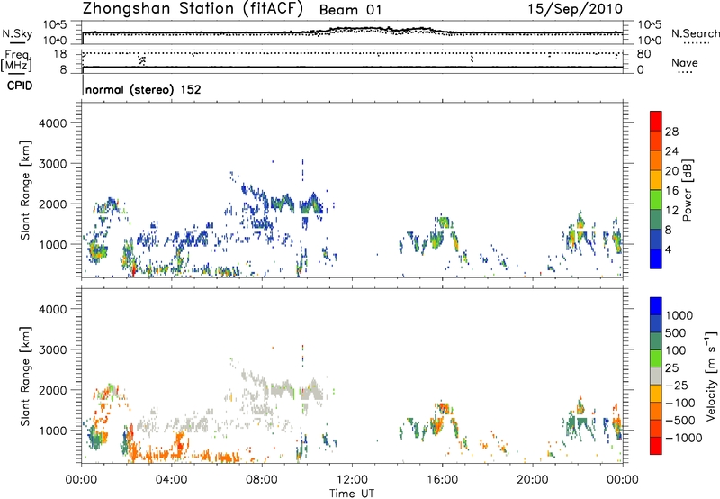Viewport: 720px width, 499px height.
Task: Click the velocity panel's 'Slant Range [km]' label
Action: pyautogui.click(x=25, y=376)
